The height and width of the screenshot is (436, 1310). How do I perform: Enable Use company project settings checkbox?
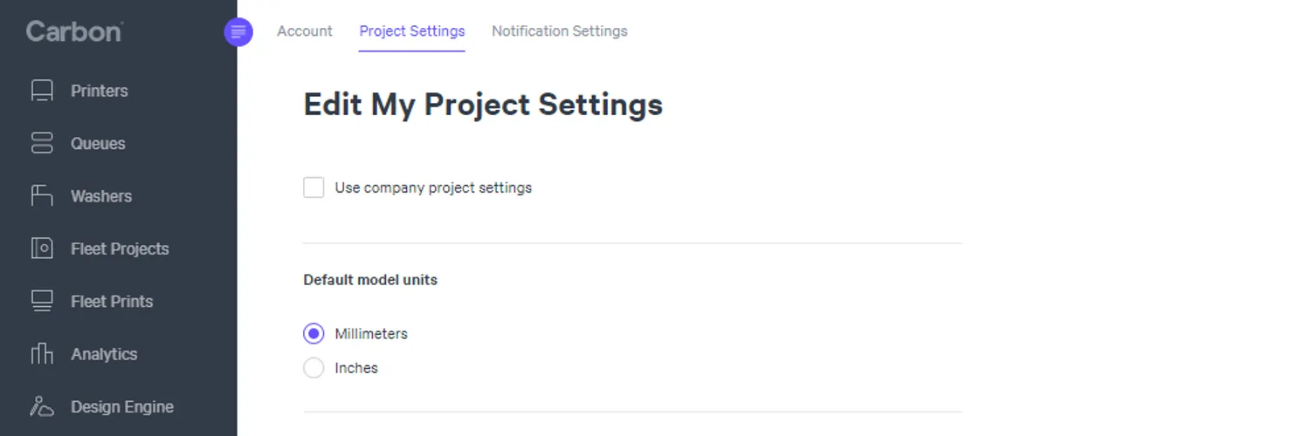pyautogui.click(x=314, y=187)
